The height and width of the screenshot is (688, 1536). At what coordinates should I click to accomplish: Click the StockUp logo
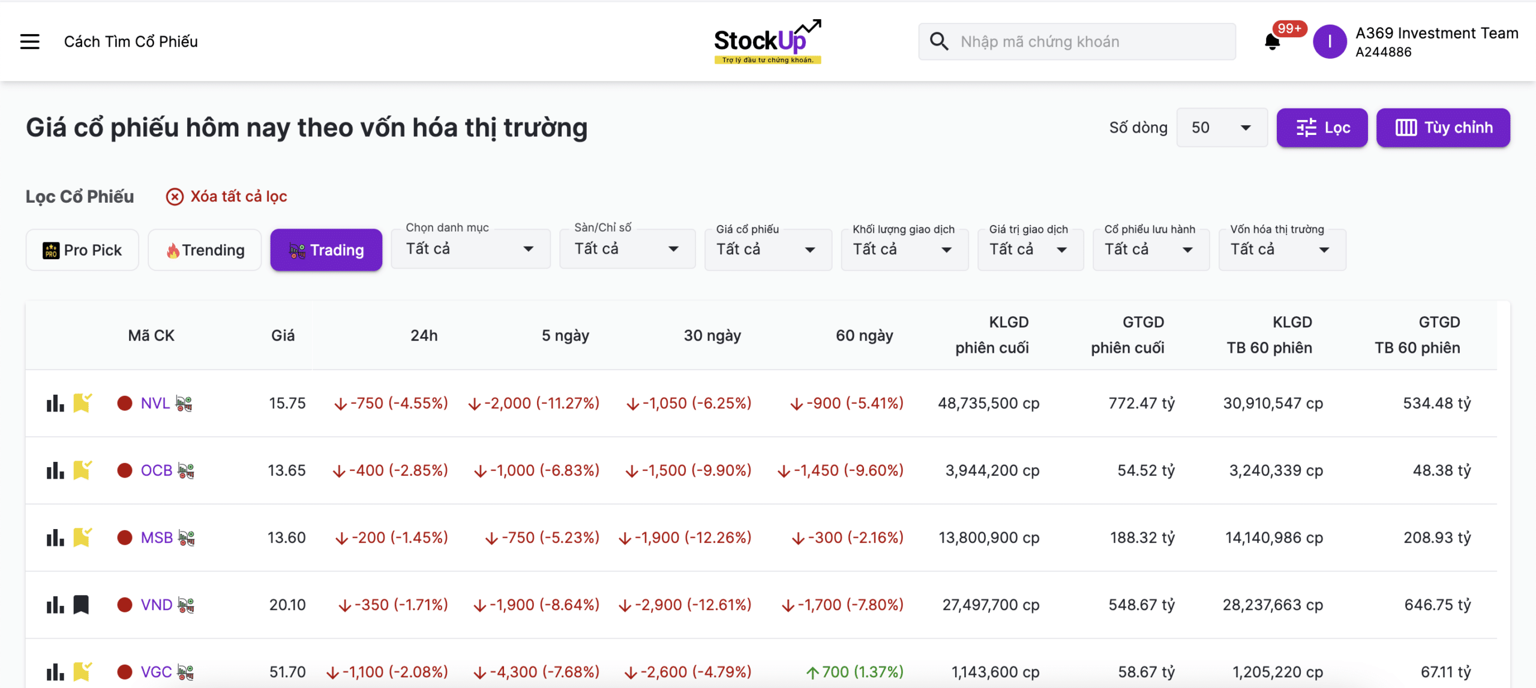(x=767, y=41)
